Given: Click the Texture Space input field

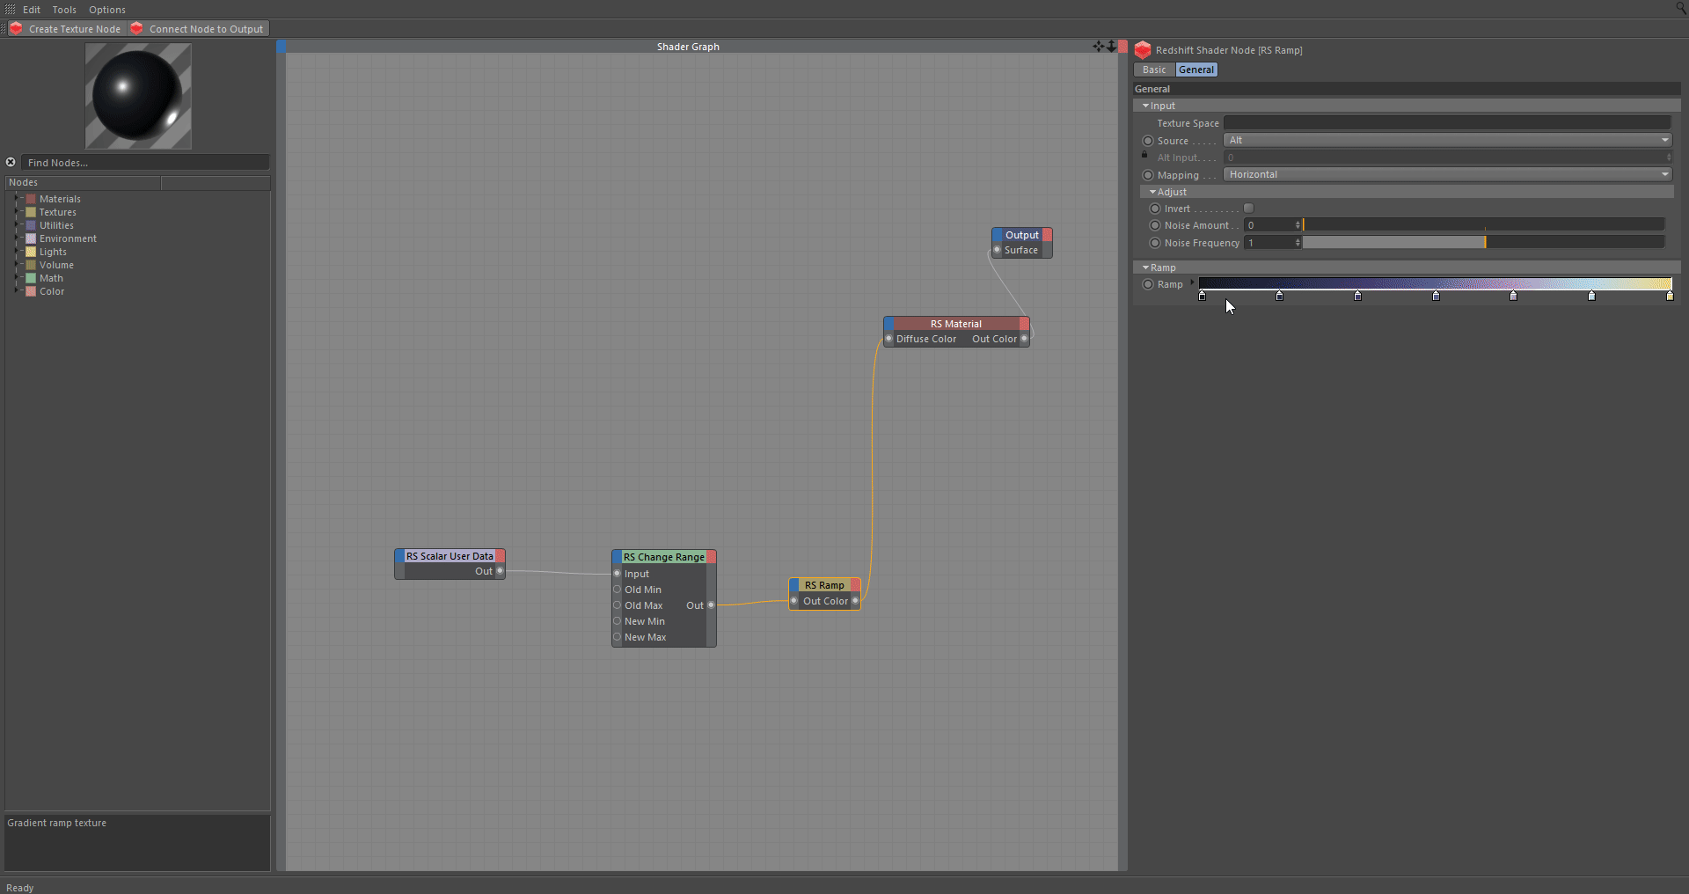Looking at the screenshot, I should tap(1448, 123).
